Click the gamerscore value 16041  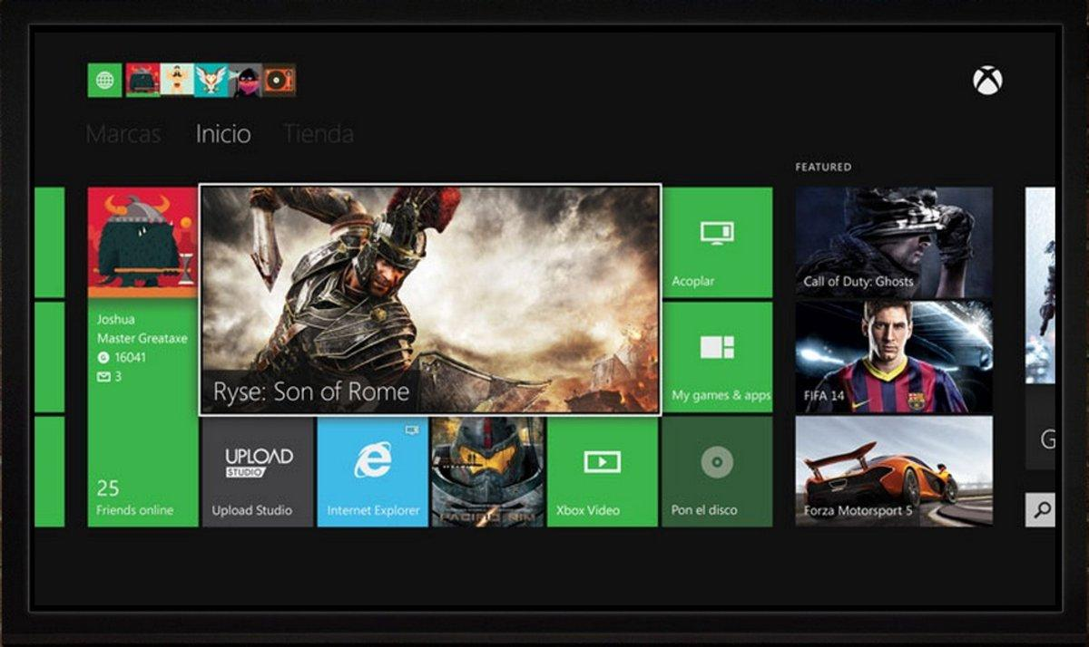pyautogui.click(x=130, y=357)
